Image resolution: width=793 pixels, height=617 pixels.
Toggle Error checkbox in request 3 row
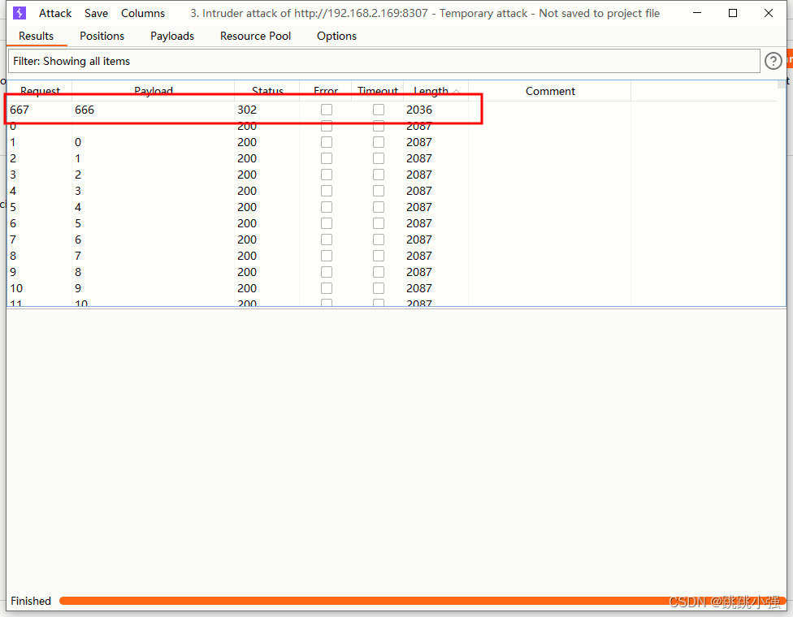pos(327,175)
